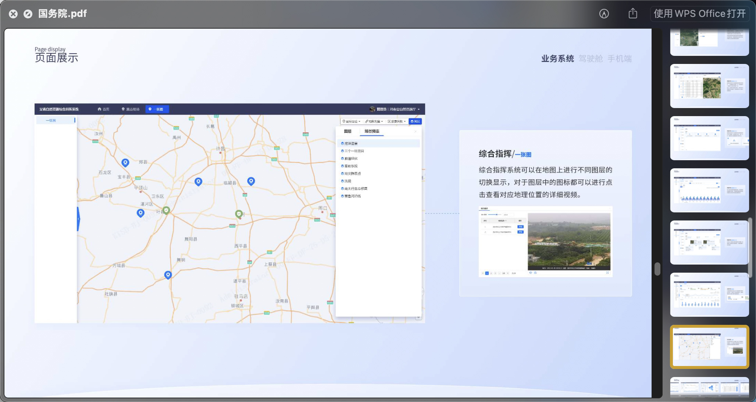Click blue map pin below 湛河区
The image size is (756, 402).
[140, 213]
